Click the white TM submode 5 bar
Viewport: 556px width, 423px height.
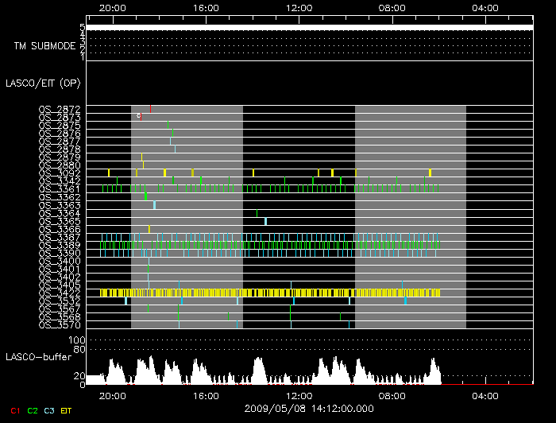(308, 28)
